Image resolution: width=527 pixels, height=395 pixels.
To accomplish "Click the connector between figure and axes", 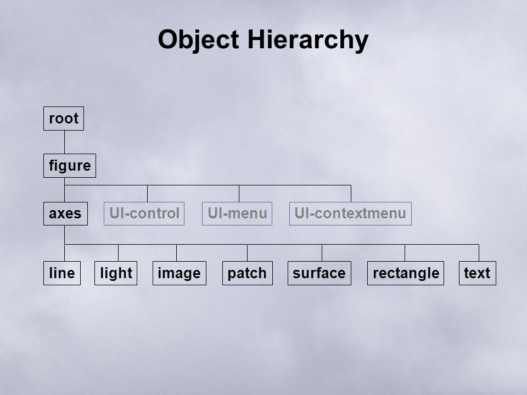I will [64, 190].
